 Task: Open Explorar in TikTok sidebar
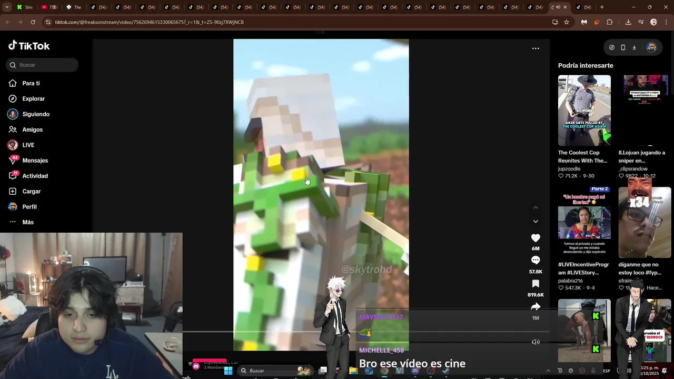click(27, 98)
